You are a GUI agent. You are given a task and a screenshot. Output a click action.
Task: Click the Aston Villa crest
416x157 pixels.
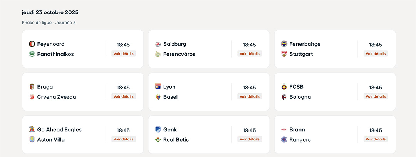(x=32, y=140)
